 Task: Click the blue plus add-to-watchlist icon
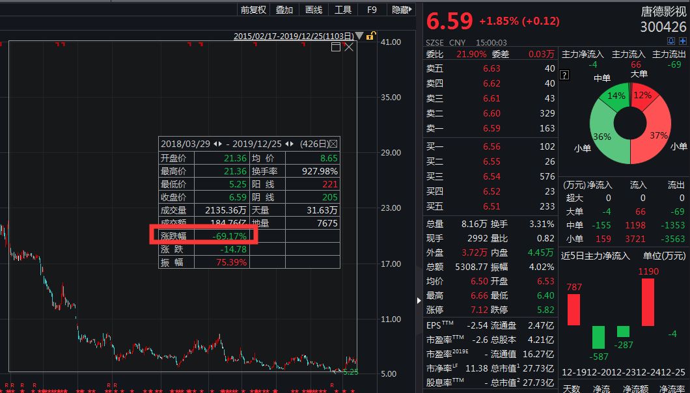coord(683,40)
